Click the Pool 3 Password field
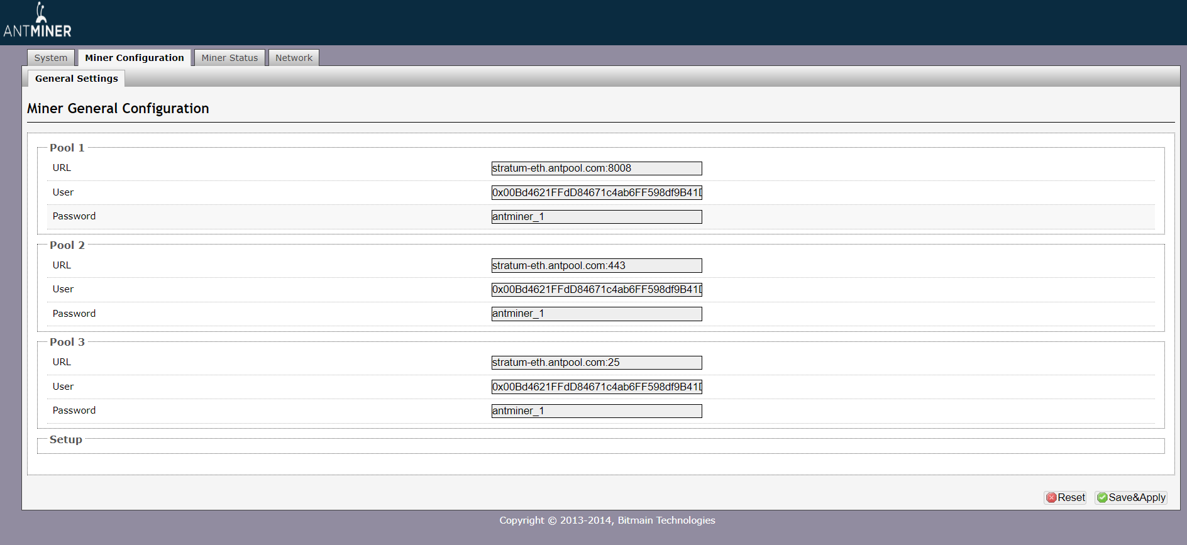The width and height of the screenshot is (1187, 545). tap(597, 411)
